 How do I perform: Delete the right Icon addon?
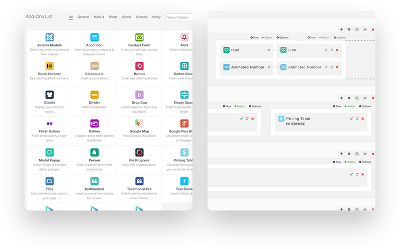pos(337,50)
